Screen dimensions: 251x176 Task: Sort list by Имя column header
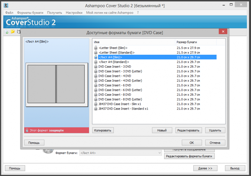click(x=134, y=42)
